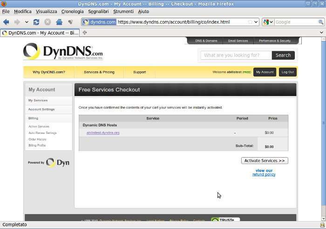The width and height of the screenshot is (326, 229).
Task: Open Auto Renew Settings in sidebar
Action: [42, 133]
